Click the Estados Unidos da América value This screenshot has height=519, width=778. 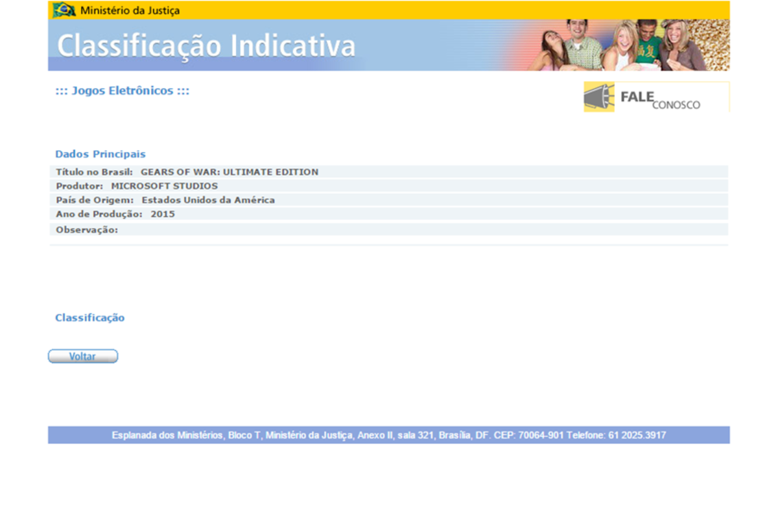coord(208,200)
